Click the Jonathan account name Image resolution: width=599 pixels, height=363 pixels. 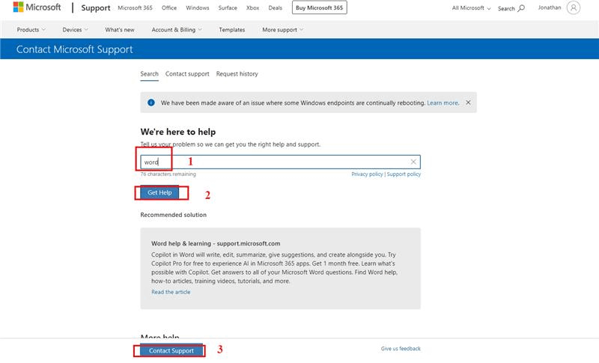550,7
